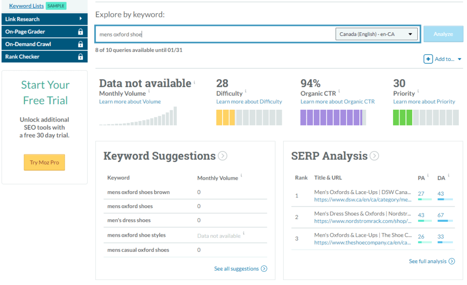Click info icon in mens oxford shoe styles row
Viewport: 467px width, 285px height.
pyautogui.click(x=244, y=233)
